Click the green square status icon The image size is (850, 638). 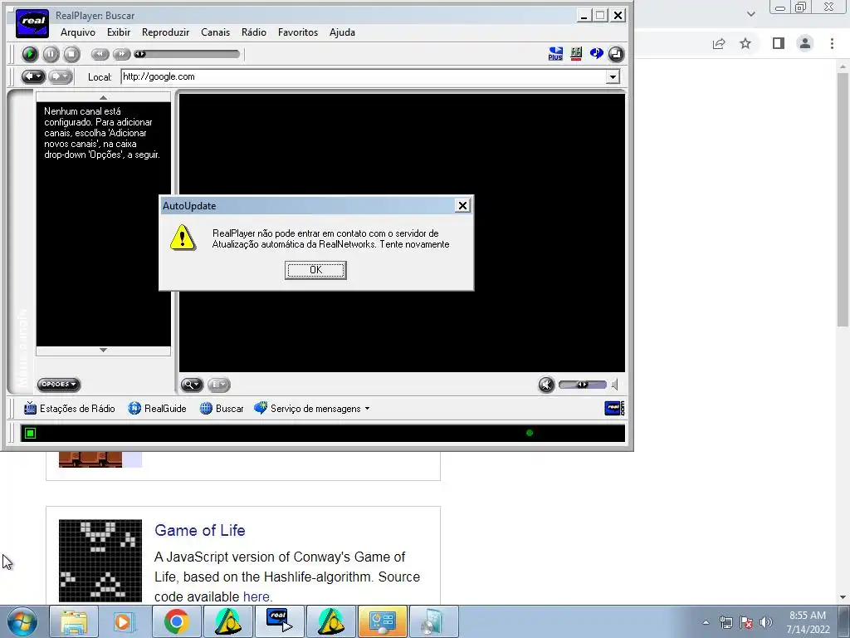(31, 433)
